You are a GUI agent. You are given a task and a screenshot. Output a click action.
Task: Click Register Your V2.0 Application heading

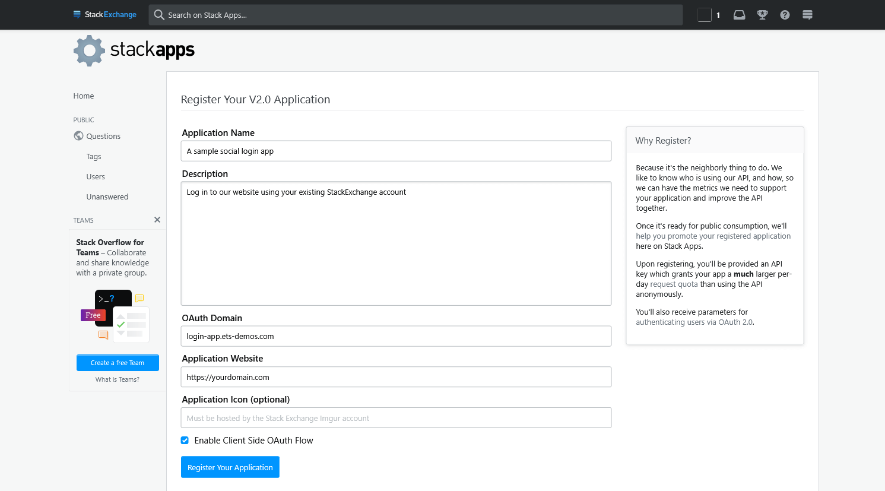point(255,100)
